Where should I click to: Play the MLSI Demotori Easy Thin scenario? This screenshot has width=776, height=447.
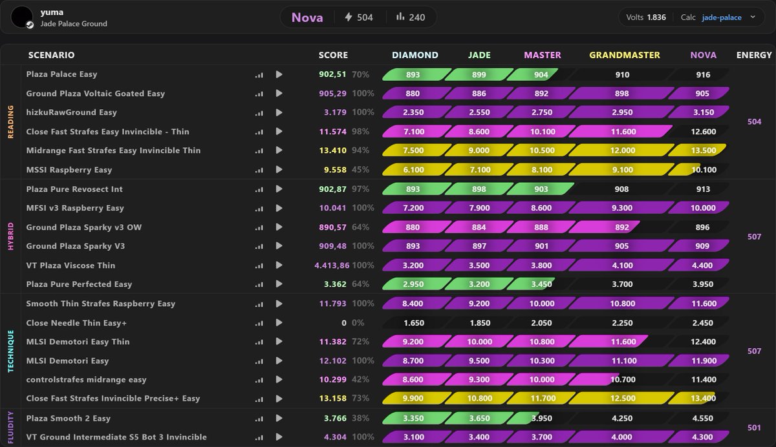[279, 342]
